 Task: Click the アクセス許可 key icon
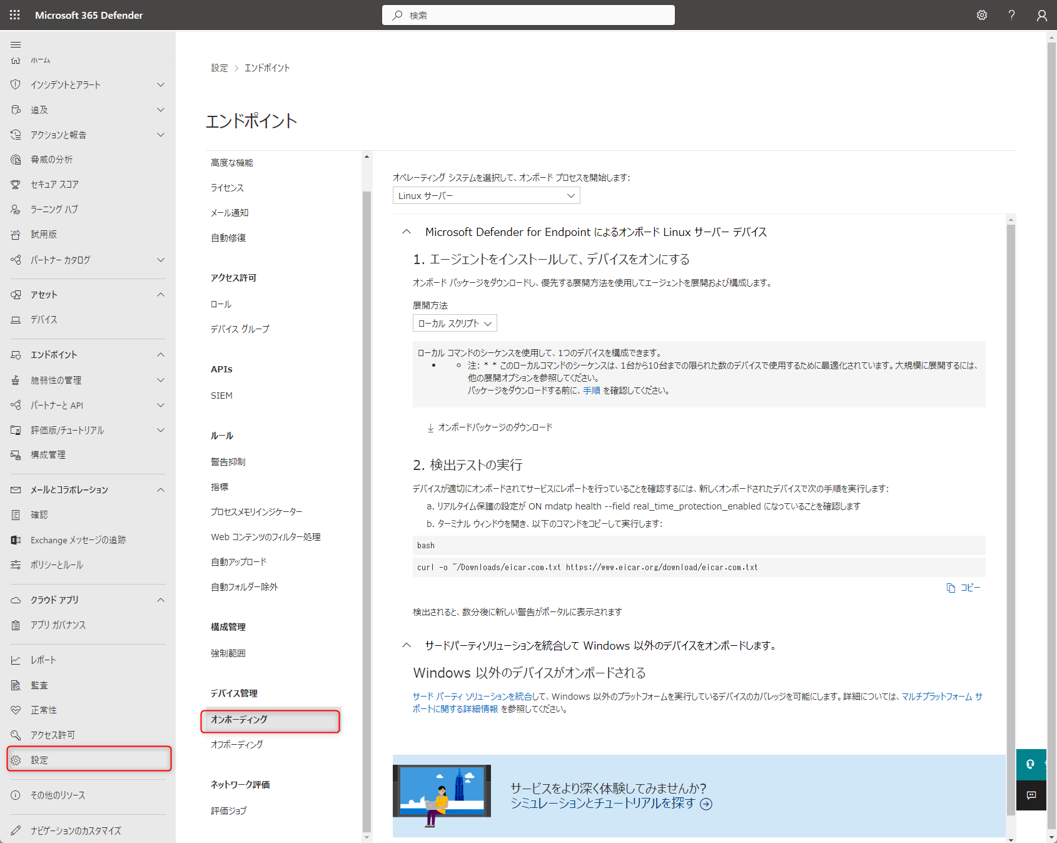click(x=16, y=735)
